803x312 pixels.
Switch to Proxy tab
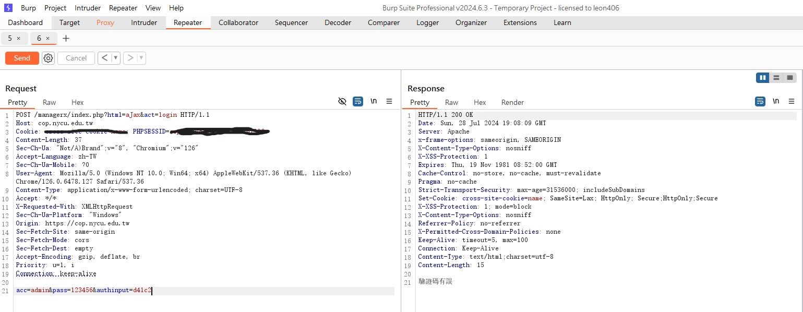pos(105,22)
